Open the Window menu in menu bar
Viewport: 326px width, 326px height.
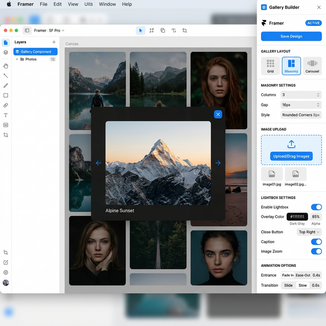[x=107, y=4]
